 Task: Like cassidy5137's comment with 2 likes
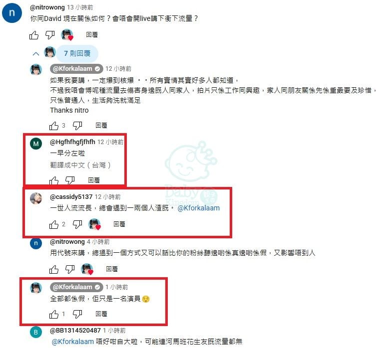pos(54,224)
